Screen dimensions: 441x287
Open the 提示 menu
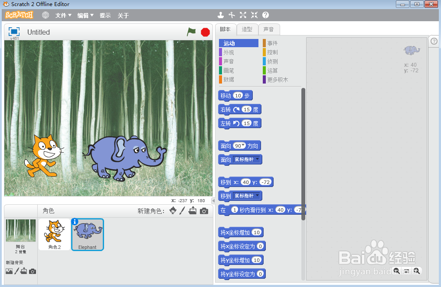(105, 16)
